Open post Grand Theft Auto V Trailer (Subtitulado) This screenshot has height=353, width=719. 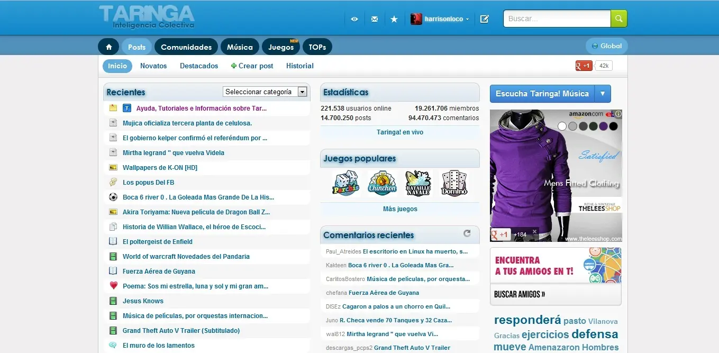[x=181, y=330]
